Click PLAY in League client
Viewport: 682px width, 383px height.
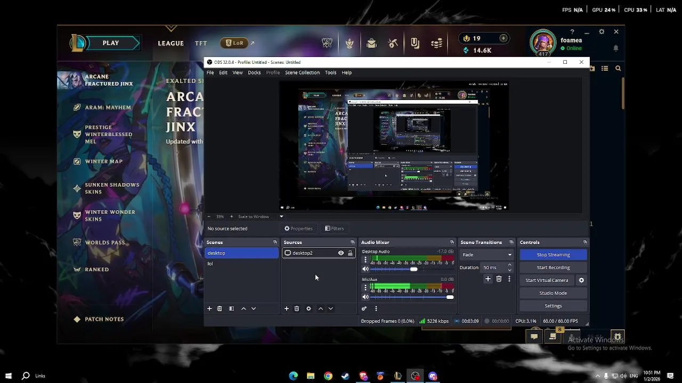coord(111,43)
